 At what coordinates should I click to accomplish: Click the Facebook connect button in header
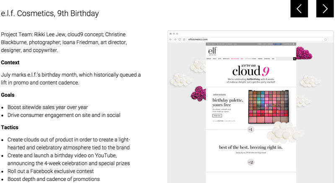pyautogui.click(x=277, y=44)
